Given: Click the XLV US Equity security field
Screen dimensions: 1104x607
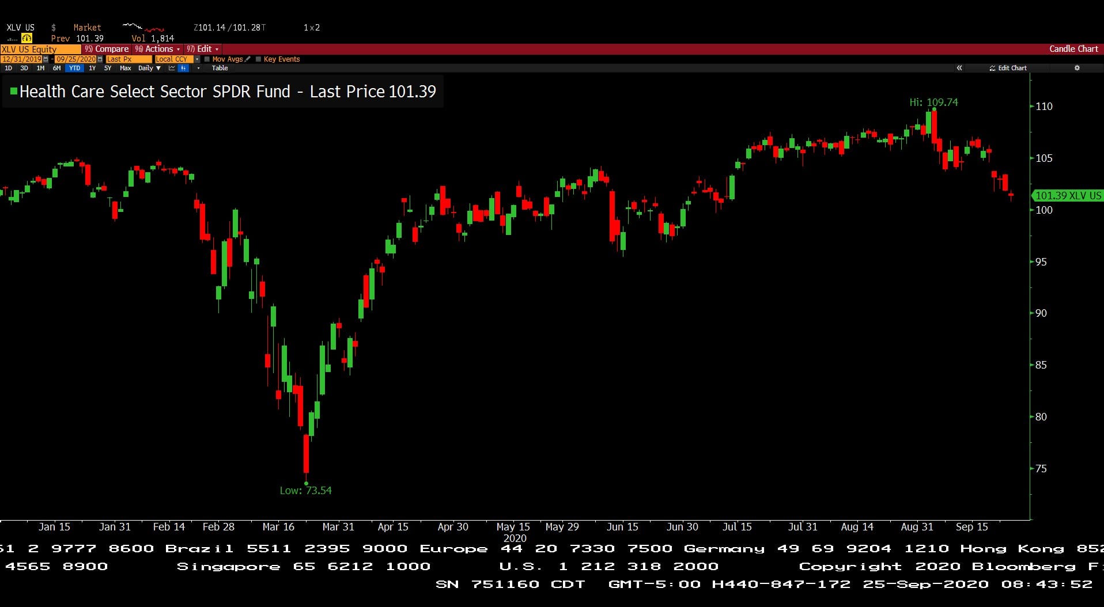Looking at the screenshot, I should click(40, 49).
